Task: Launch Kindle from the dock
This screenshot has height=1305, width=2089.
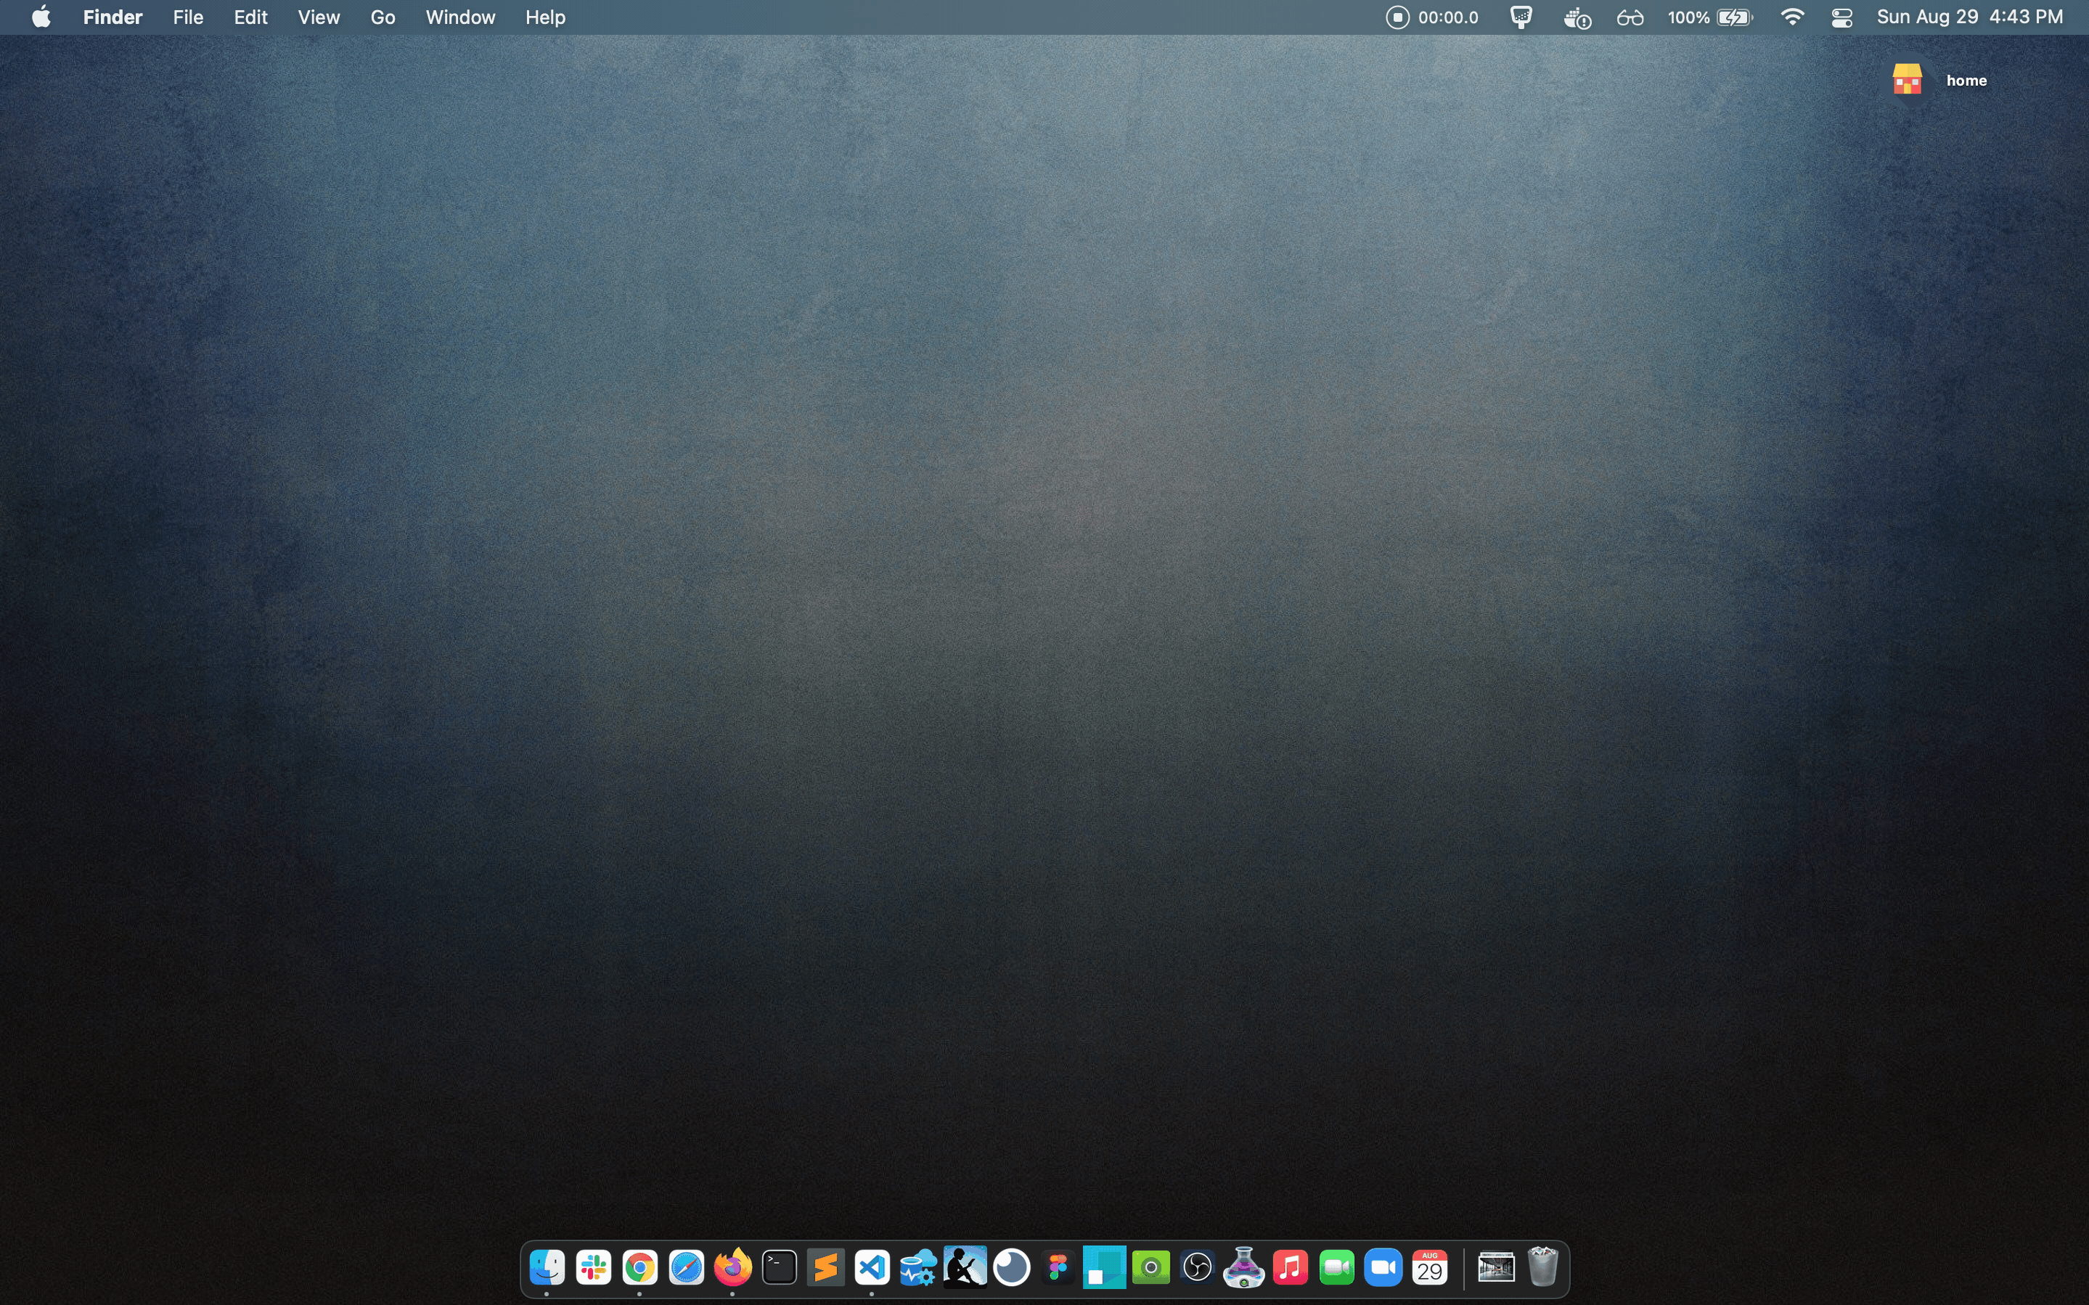Action: pyautogui.click(x=965, y=1267)
